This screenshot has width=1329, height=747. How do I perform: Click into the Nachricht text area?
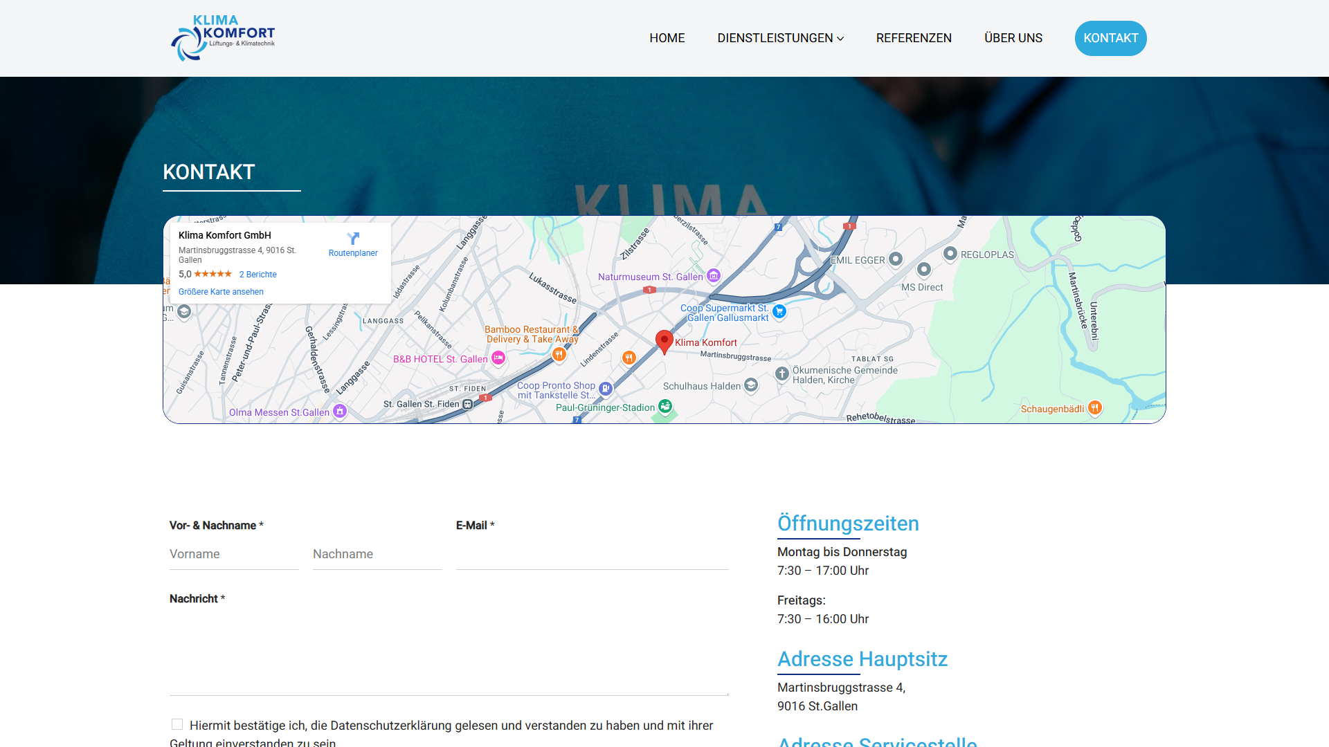(x=449, y=654)
